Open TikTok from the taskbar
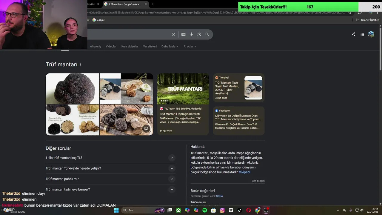This screenshot has height=215, width=382. click(x=240, y=210)
